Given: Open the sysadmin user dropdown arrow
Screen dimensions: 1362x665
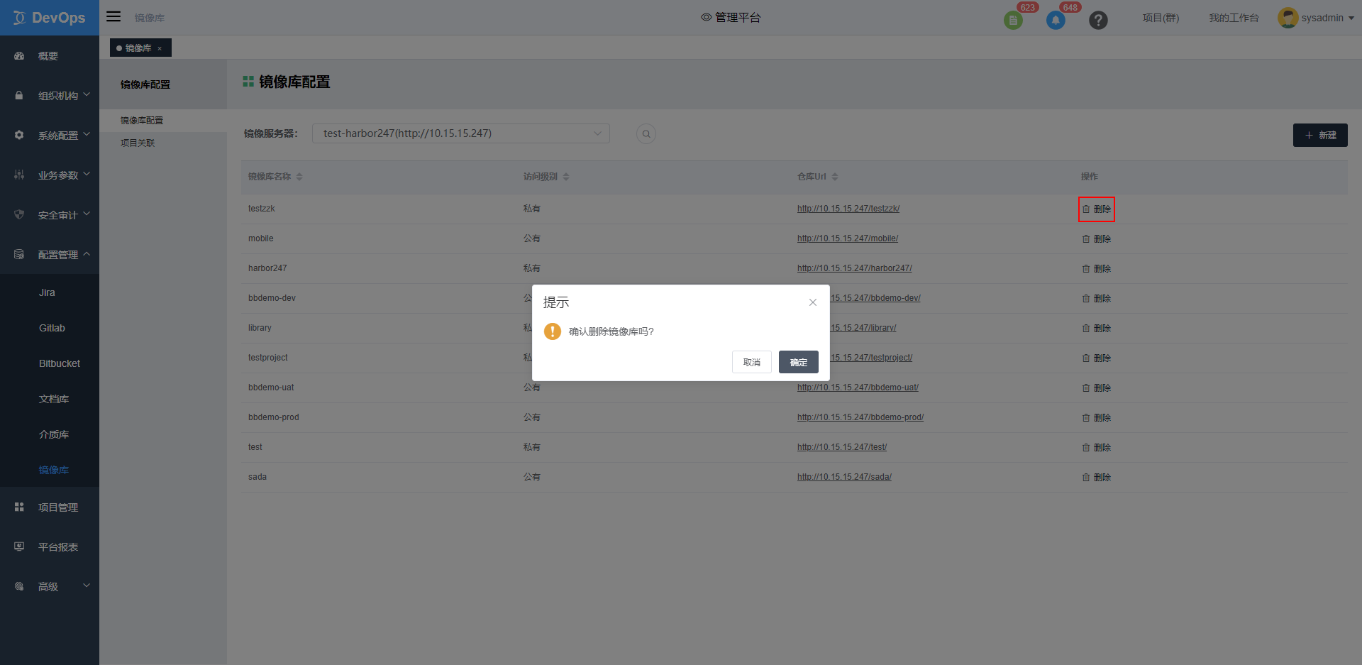Looking at the screenshot, I should [1351, 18].
